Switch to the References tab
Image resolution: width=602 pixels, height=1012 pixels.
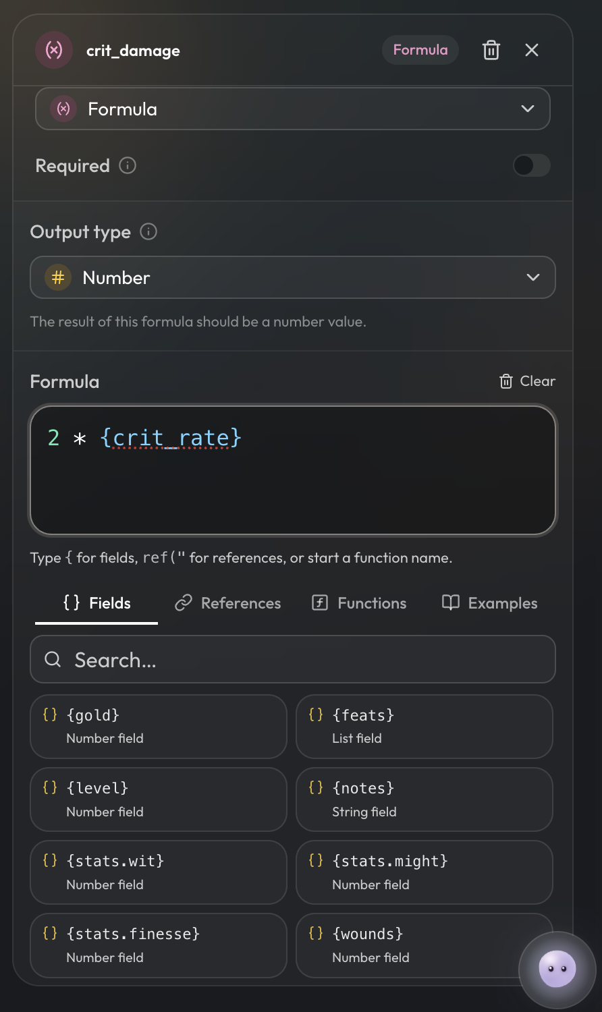[x=227, y=603]
